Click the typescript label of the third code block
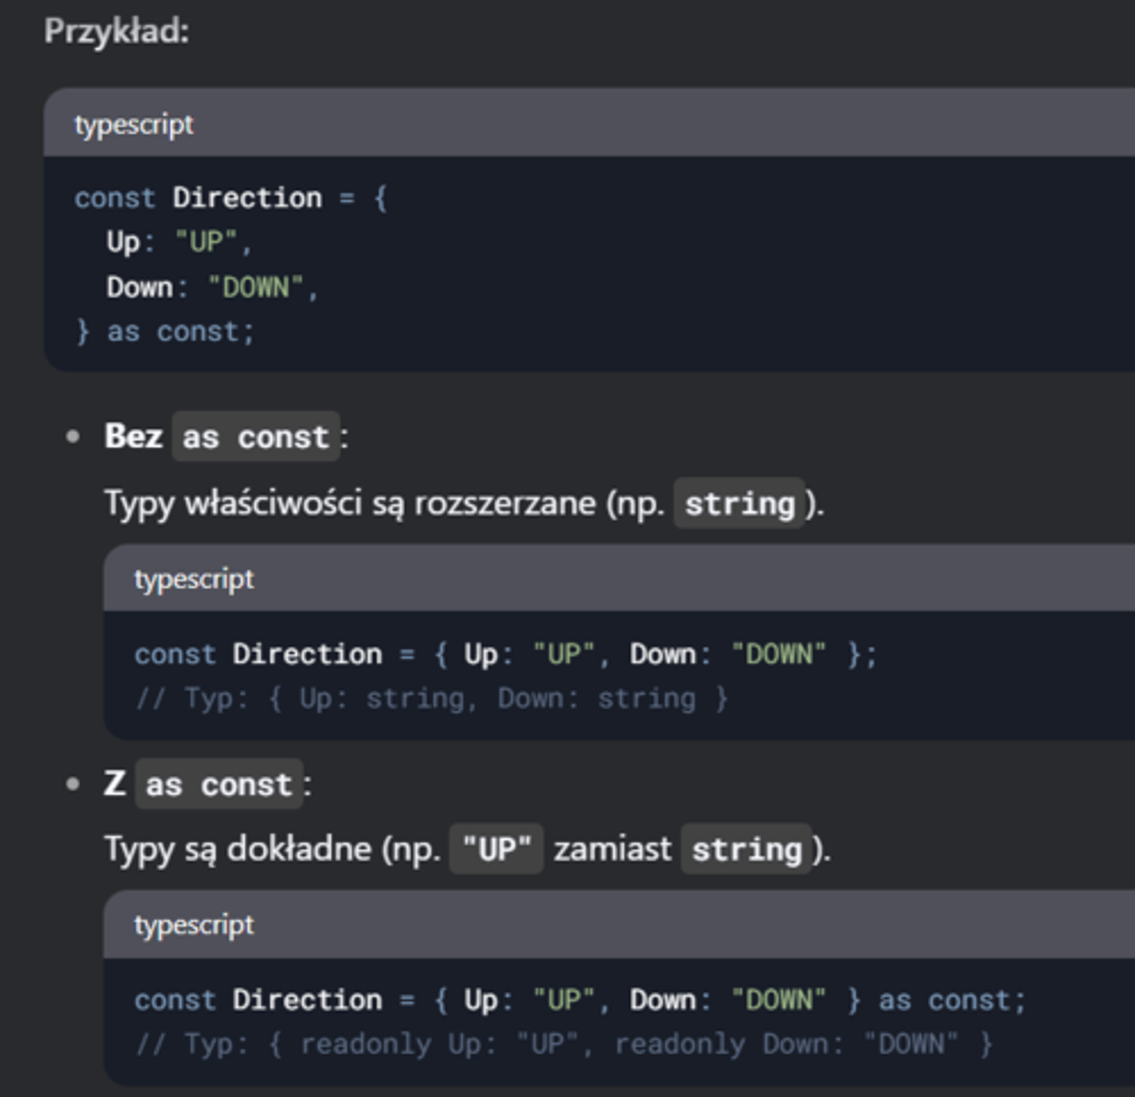The height and width of the screenshot is (1097, 1135). pyautogui.click(x=194, y=925)
